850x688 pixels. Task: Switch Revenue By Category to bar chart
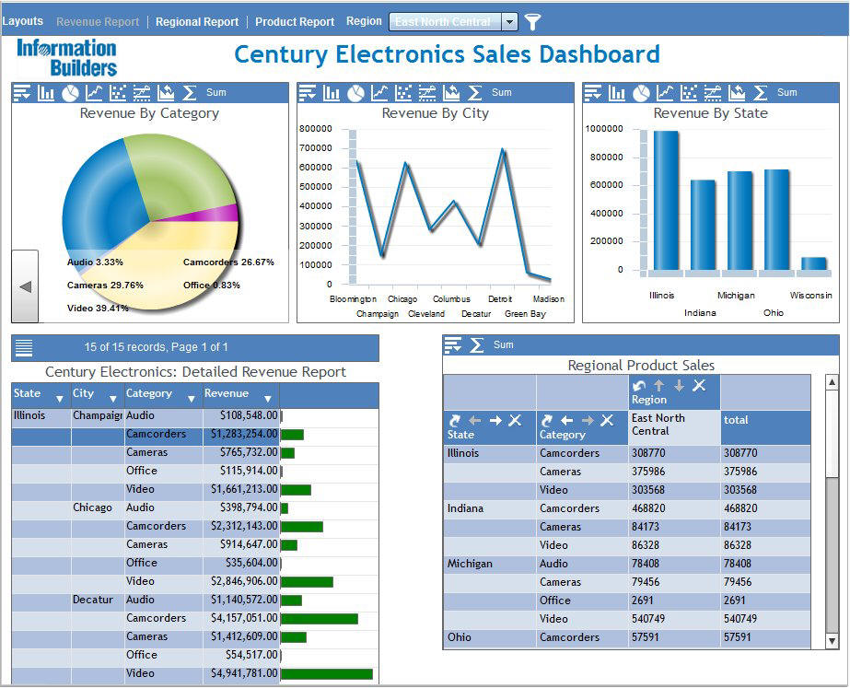click(x=46, y=93)
